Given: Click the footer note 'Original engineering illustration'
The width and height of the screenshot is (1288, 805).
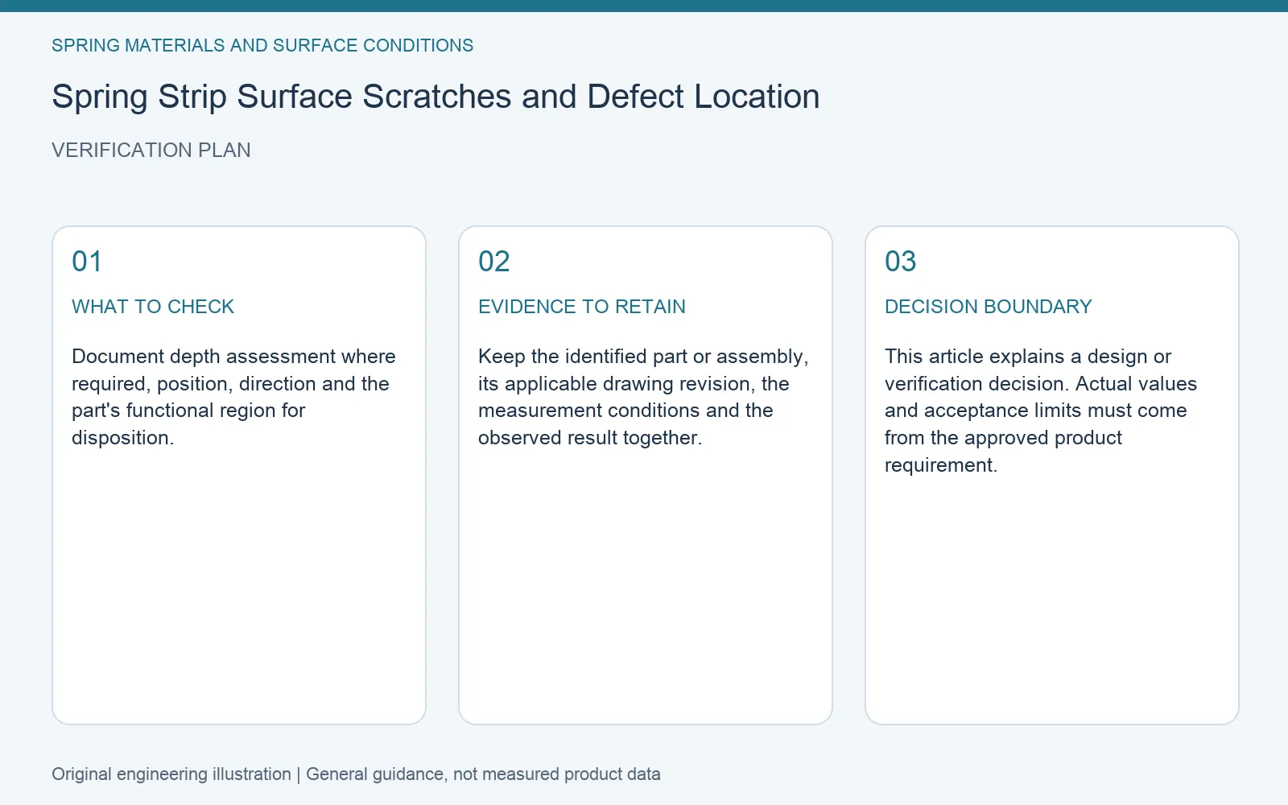Looking at the screenshot, I should [171, 774].
